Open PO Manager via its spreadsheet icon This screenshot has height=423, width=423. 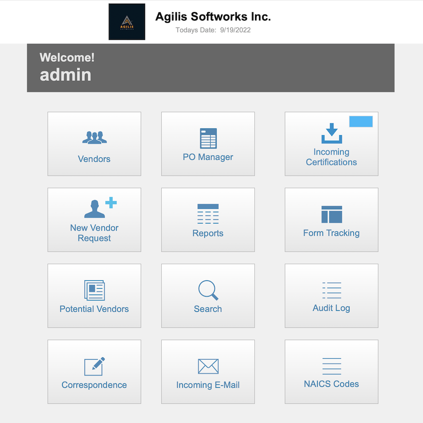(x=208, y=138)
